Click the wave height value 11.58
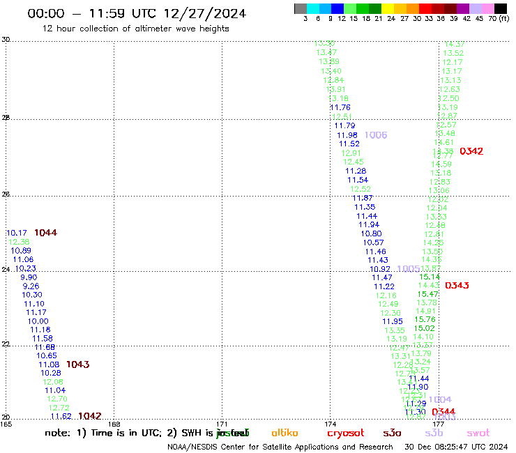The image size is (516, 453). [43, 339]
